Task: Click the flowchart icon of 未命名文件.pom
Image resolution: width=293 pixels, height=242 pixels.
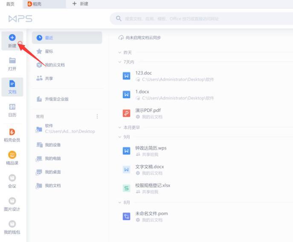Action: pyautogui.click(x=127, y=216)
